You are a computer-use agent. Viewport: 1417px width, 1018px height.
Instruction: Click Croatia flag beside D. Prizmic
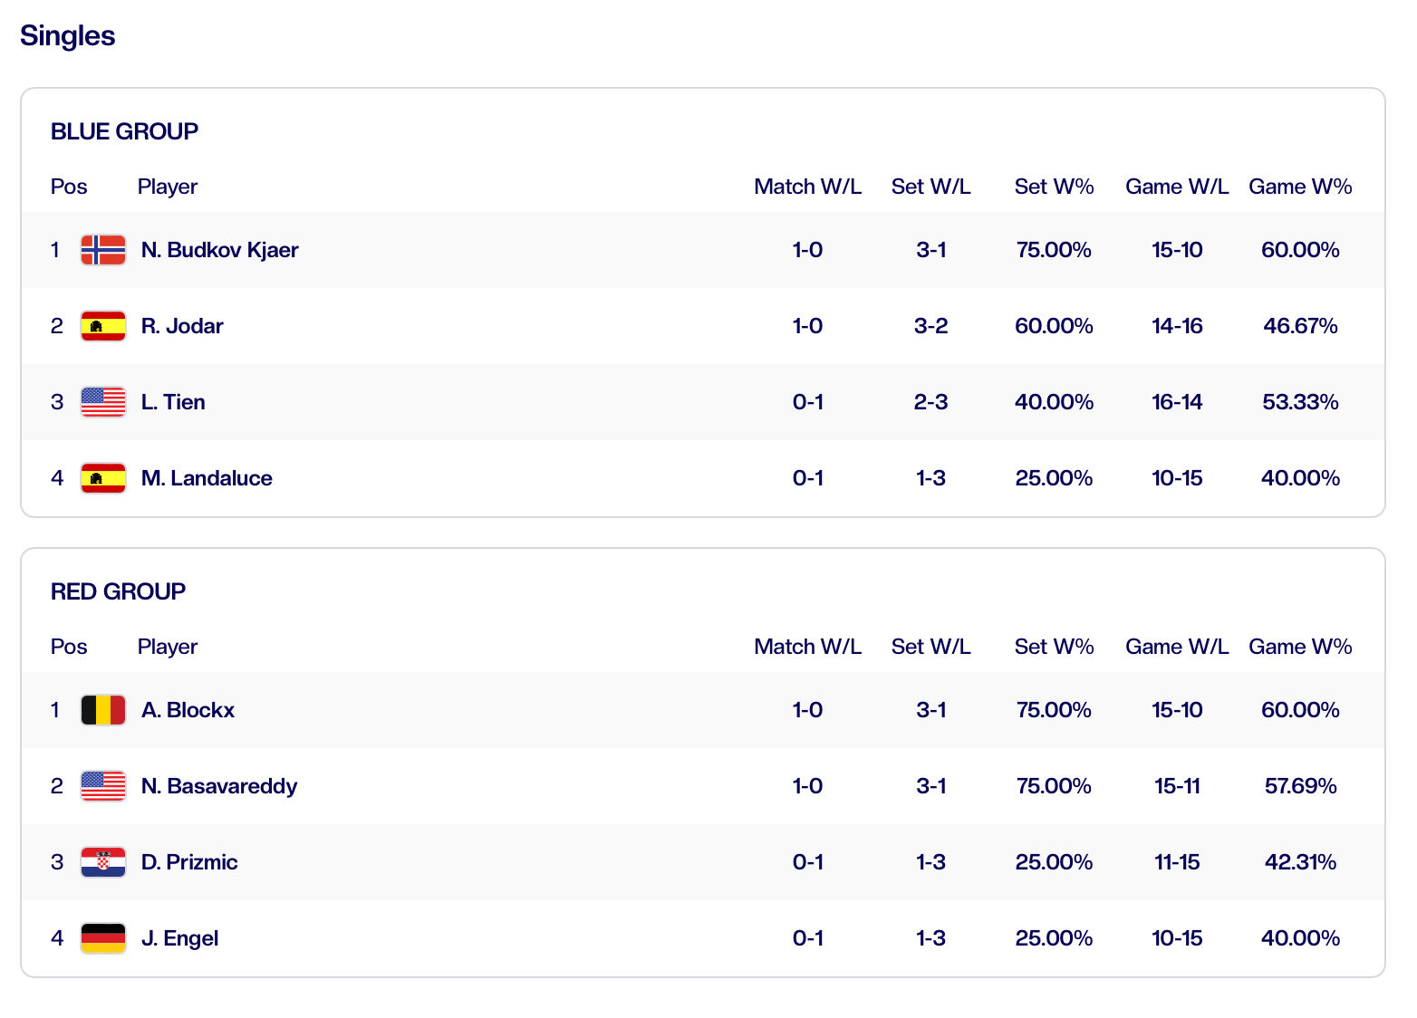pyautogui.click(x=102, y=862)
